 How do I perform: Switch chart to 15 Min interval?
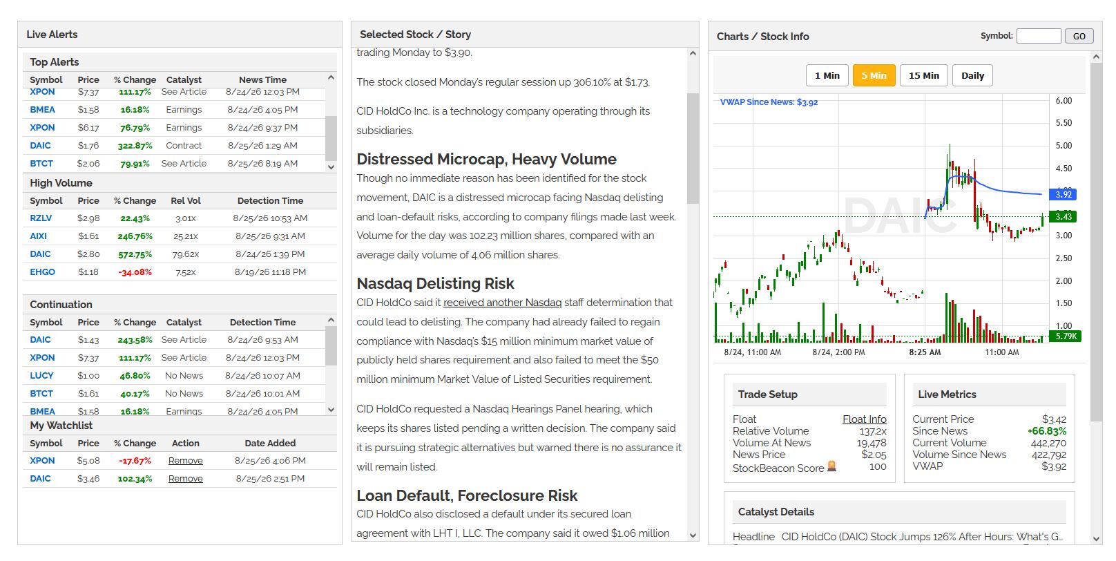923,75
